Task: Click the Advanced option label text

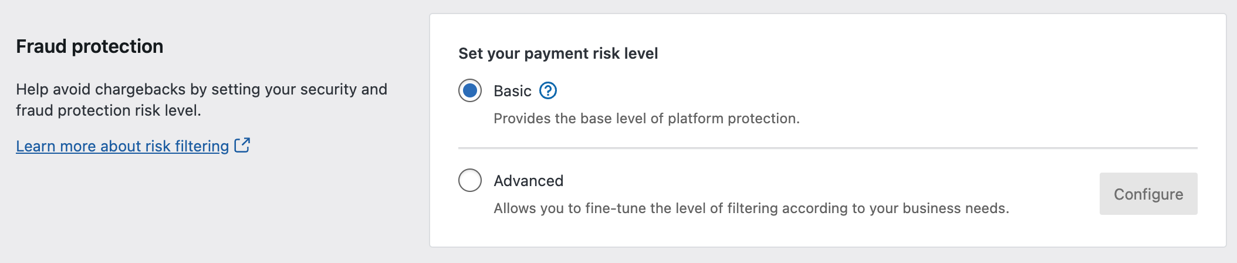Action: [x=528, y=181]
